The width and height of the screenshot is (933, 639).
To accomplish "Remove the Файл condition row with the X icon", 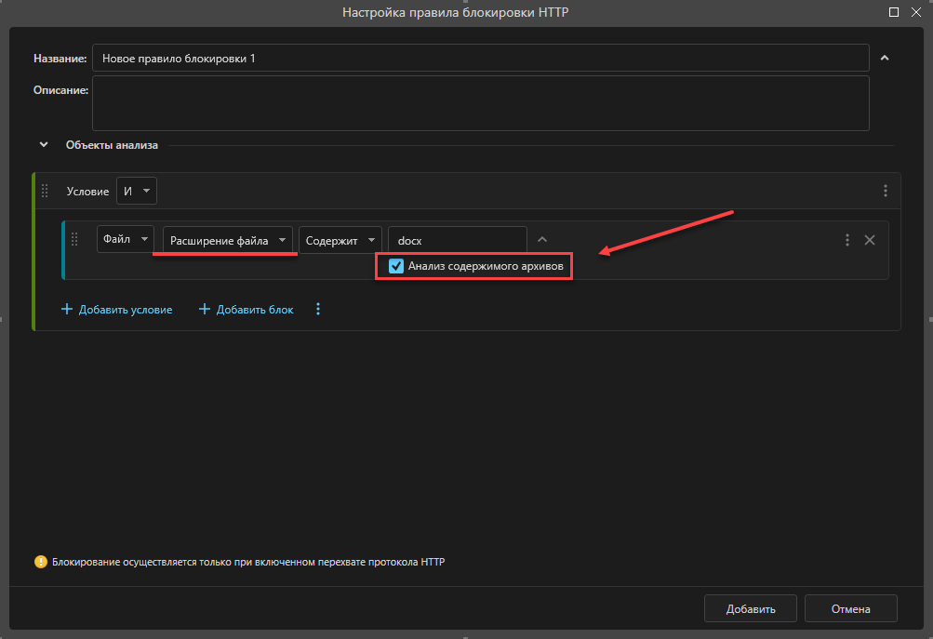I will point(870,240).
